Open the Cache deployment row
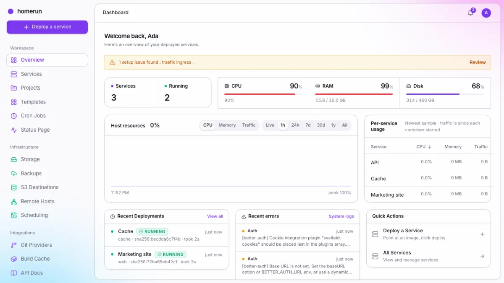Screen dimensions: 504x283 (x=167, y=235)
